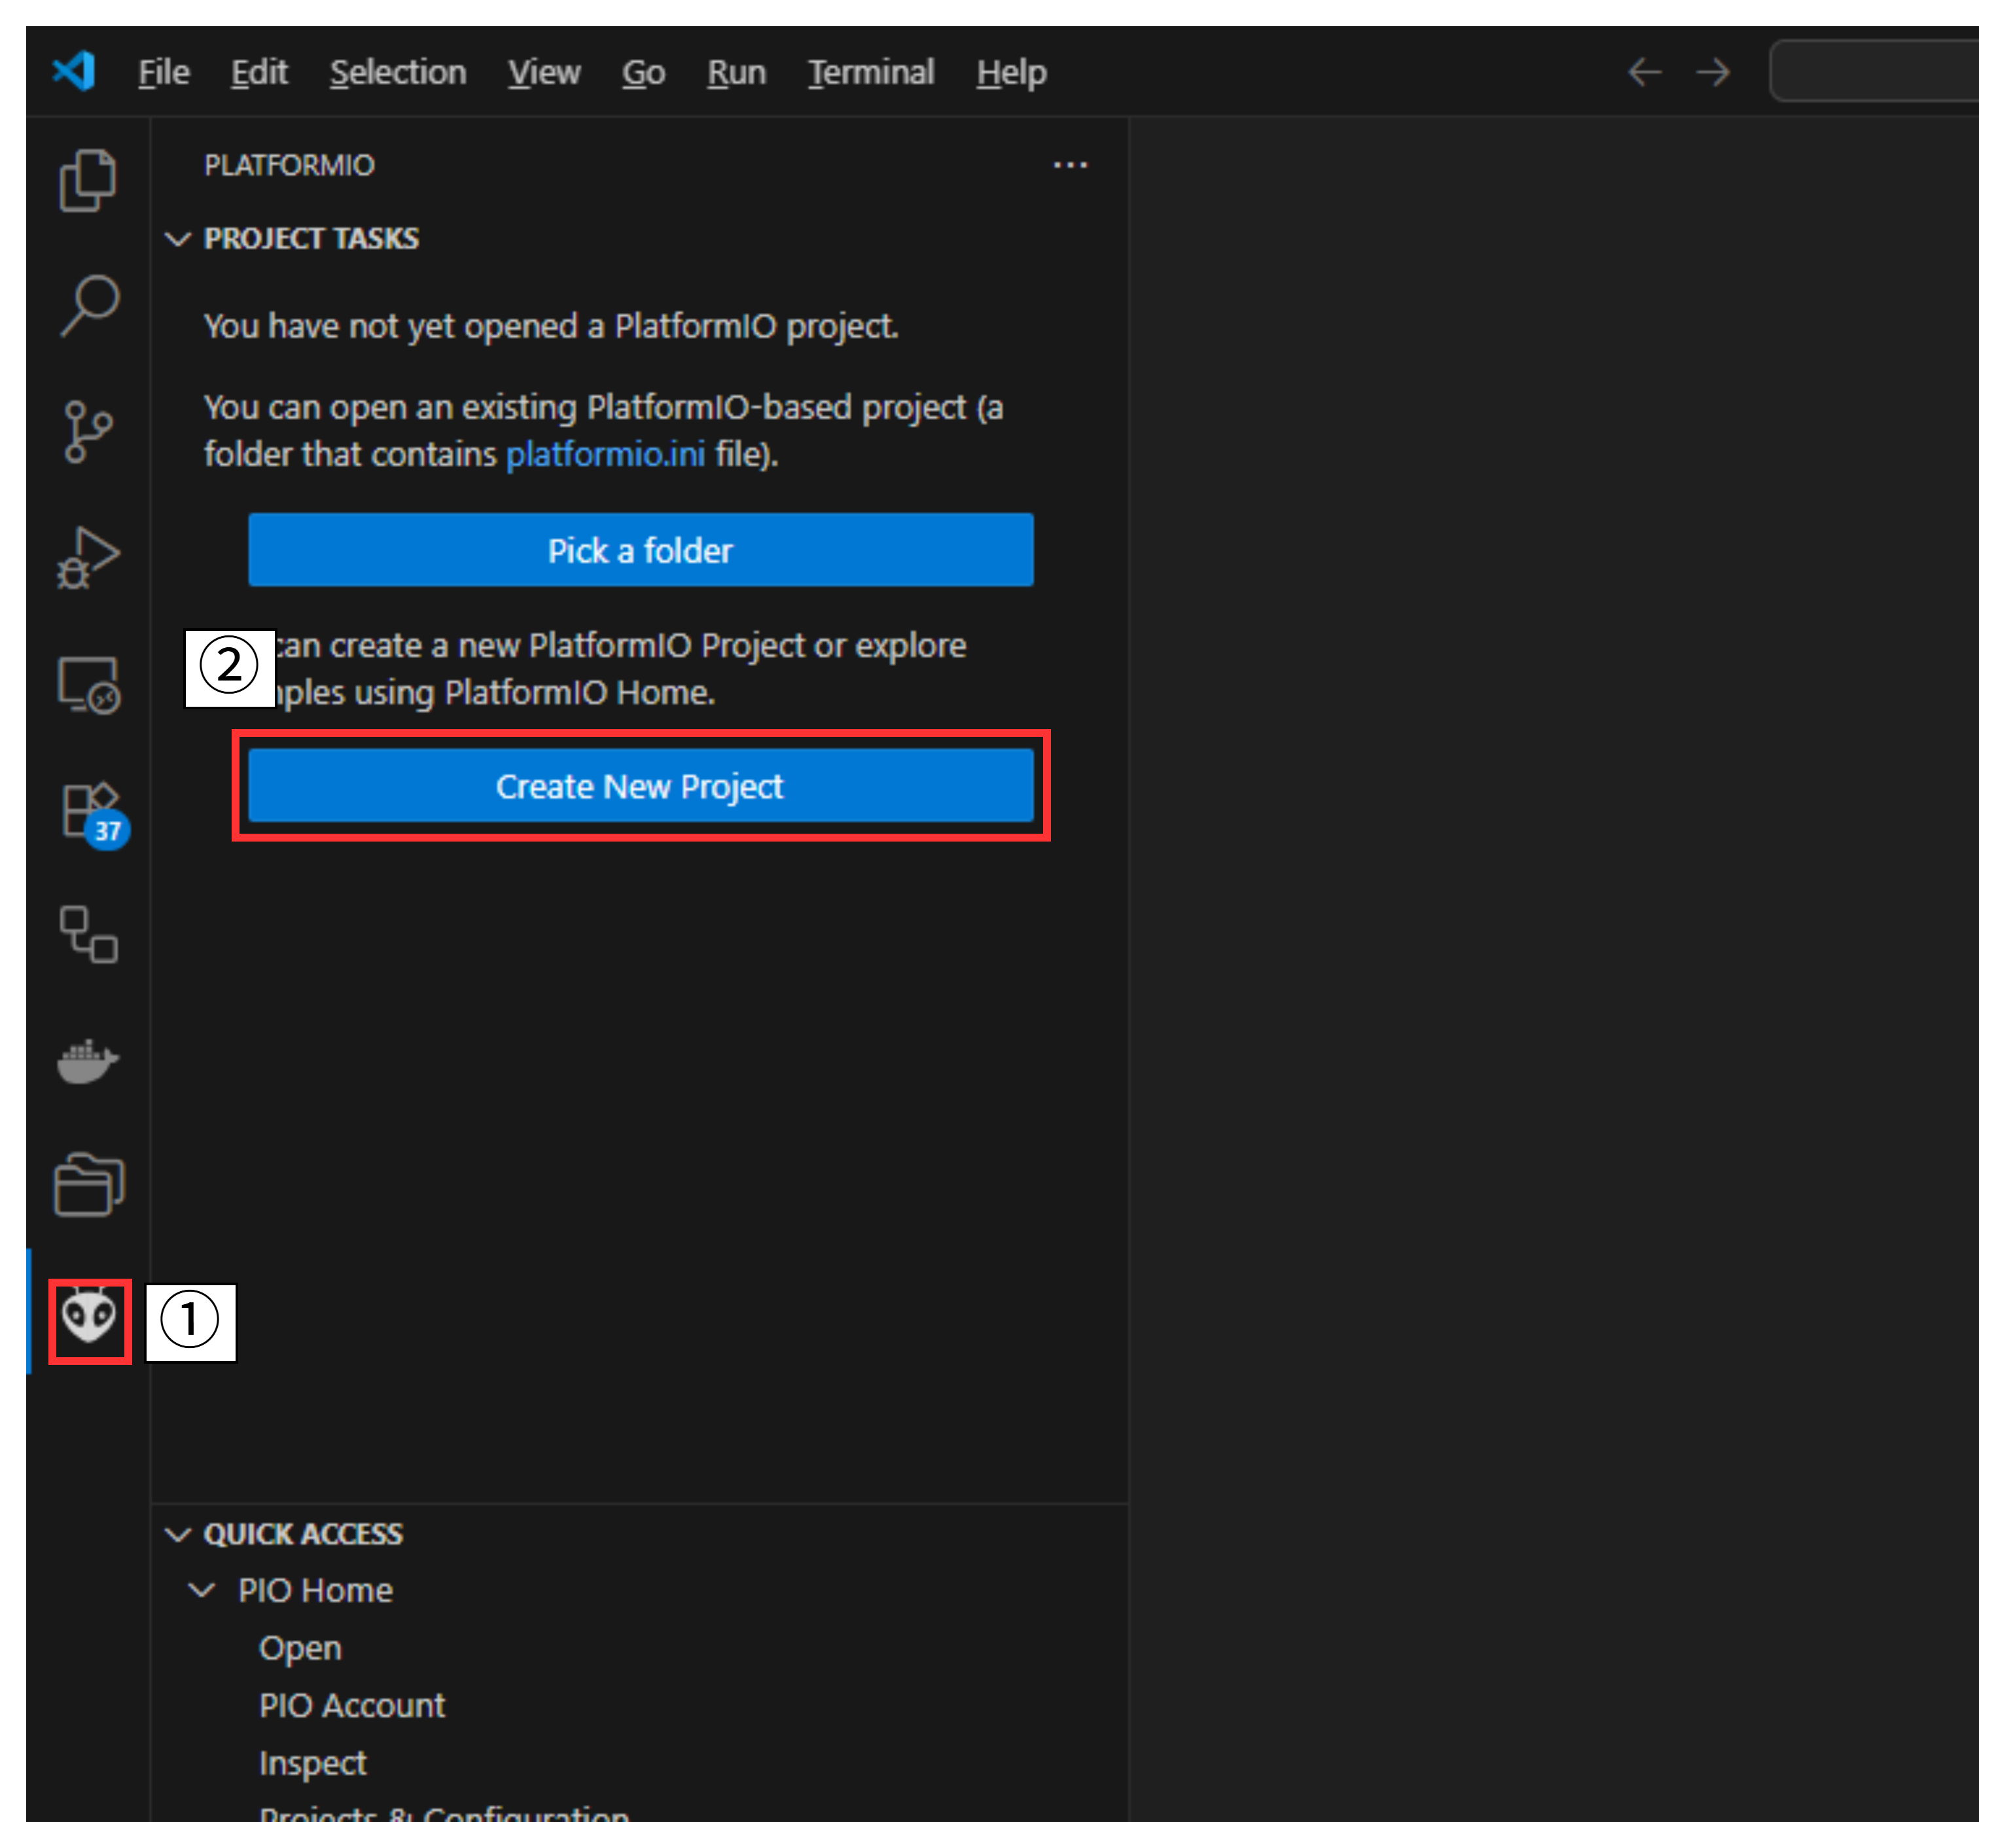Click the Pick a folder button
2005x1848 pixels.
click(x=640, y=550)
